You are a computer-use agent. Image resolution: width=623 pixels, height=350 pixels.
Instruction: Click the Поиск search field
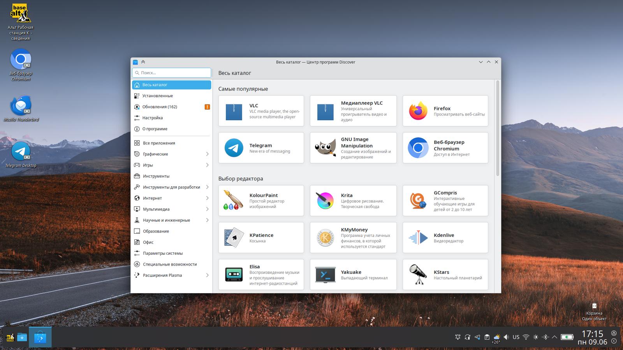pos(172,73)
